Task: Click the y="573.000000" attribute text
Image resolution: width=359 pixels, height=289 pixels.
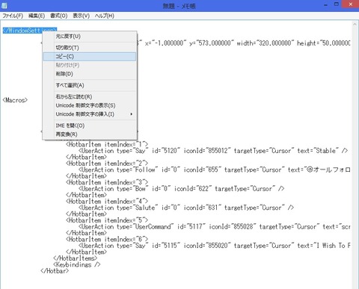Action: (211, 43)
